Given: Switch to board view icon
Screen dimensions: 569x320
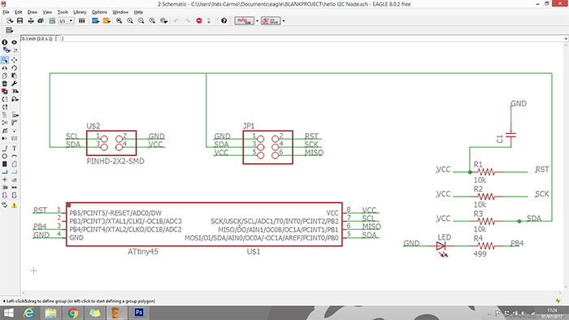Looking at the screenshot, I should (x=52, y=20).
